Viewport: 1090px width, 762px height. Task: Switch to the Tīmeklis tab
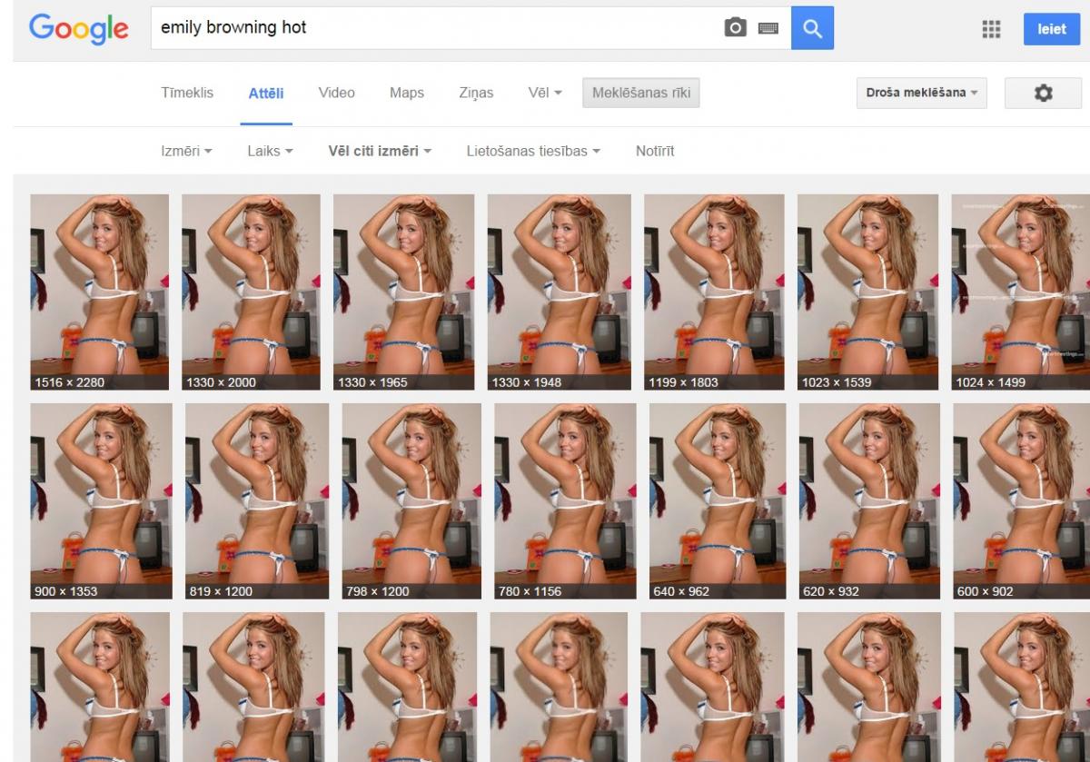click(x=187, y=93)
